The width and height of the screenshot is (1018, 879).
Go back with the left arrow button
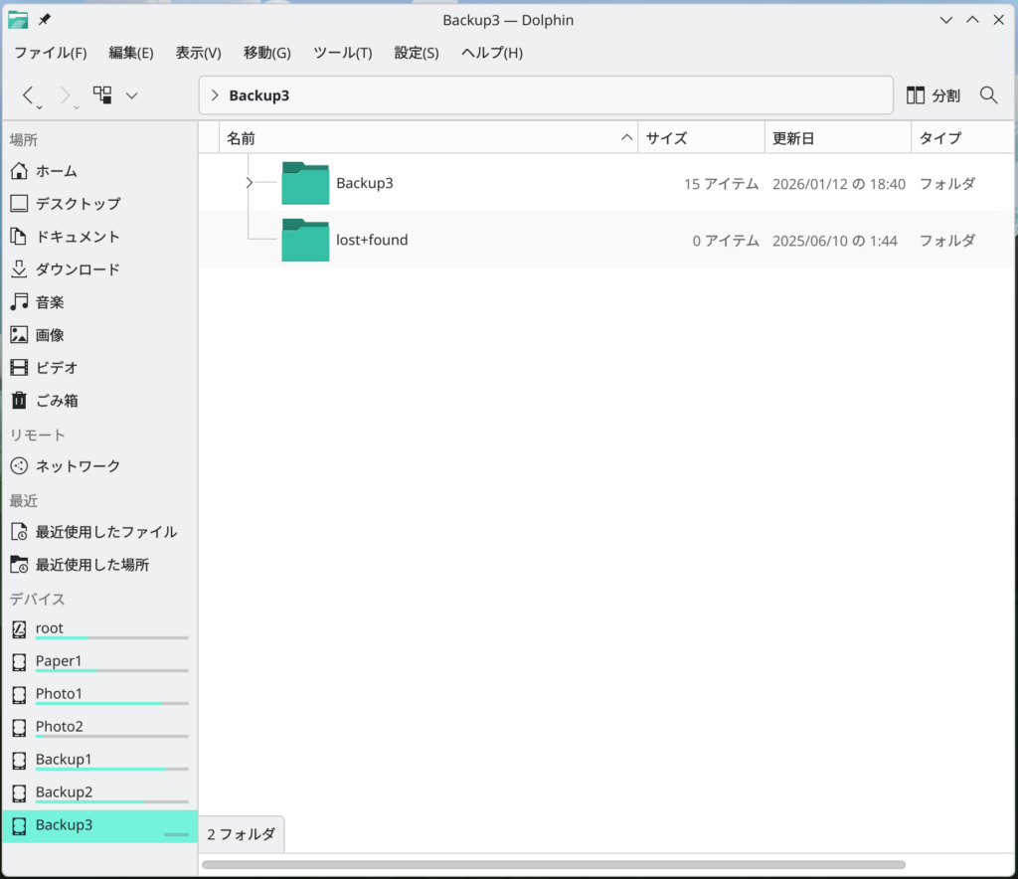click(28, 95)
